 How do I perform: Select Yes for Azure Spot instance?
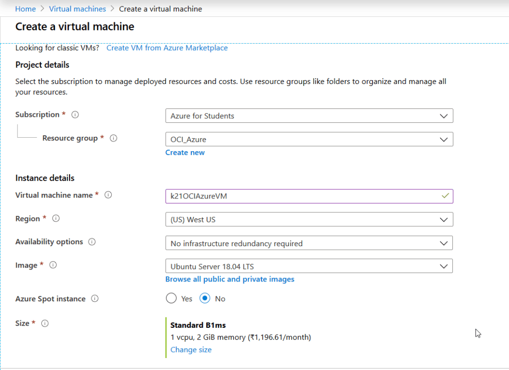(x=171, y=298)
